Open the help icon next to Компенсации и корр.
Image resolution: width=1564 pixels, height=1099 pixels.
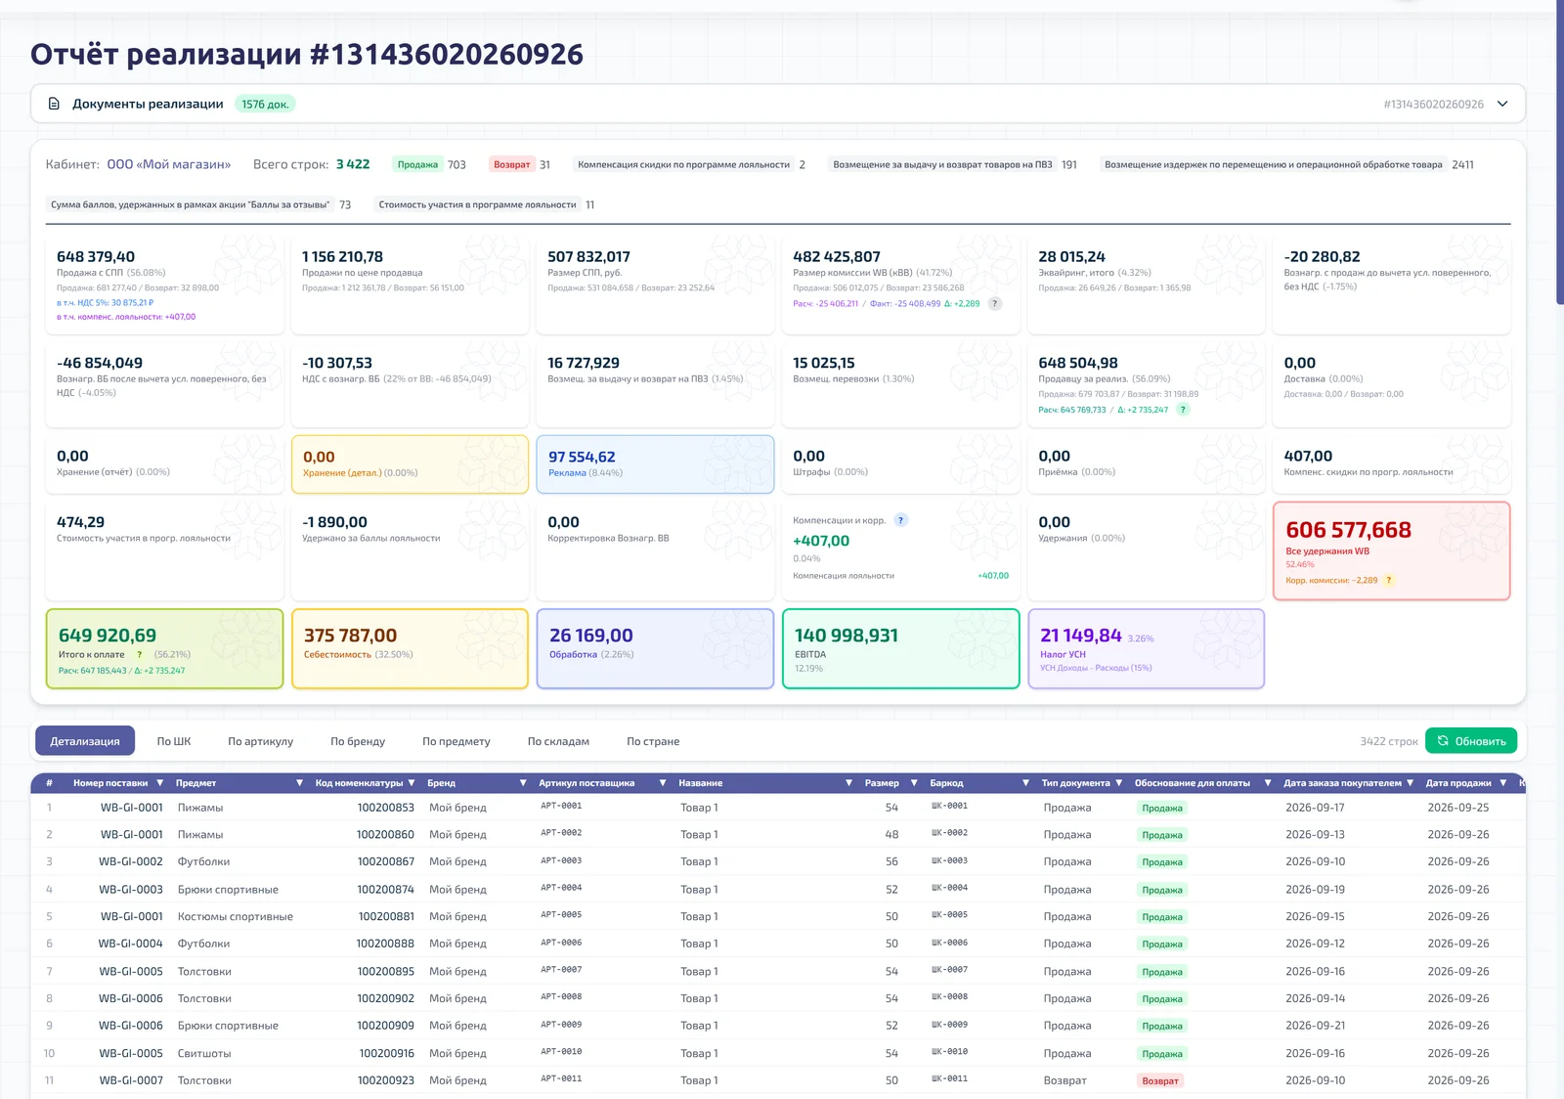coord(901,520)
